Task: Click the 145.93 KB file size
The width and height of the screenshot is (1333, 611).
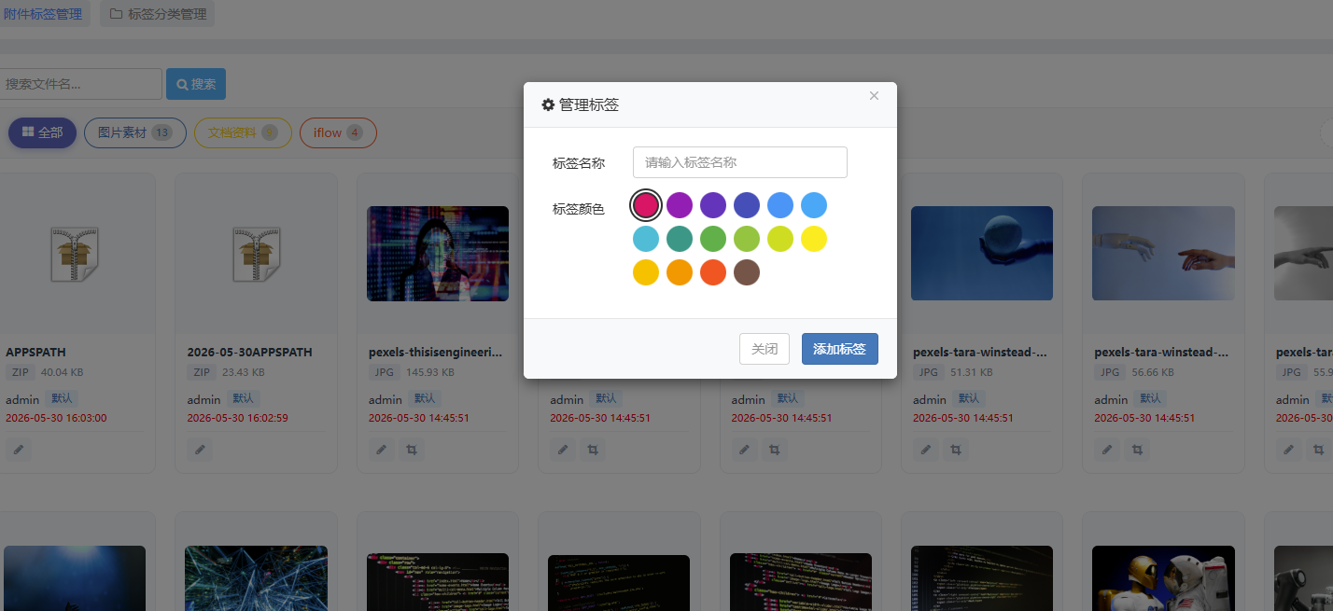Action: pos(429,372)
